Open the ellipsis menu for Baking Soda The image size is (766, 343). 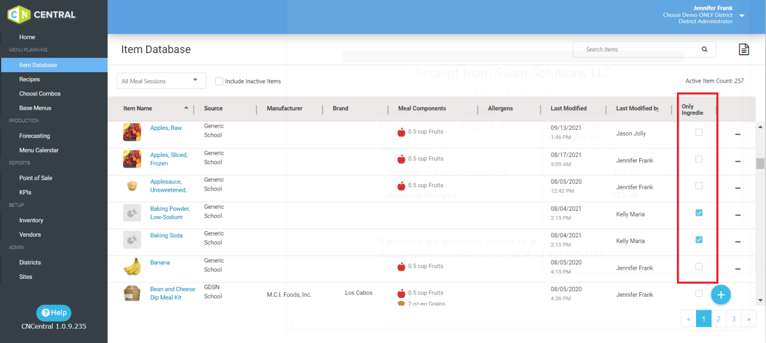click(x=738, y=241)
